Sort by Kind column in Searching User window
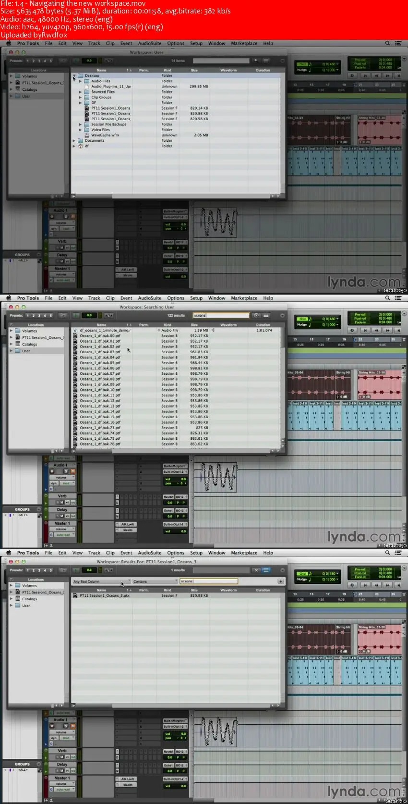 [167, 325]
